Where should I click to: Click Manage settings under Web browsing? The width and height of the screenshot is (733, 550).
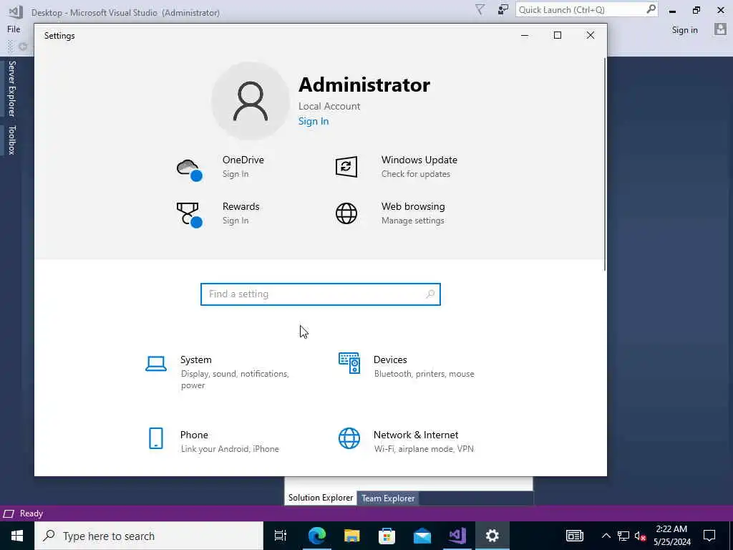coord(413,221)
